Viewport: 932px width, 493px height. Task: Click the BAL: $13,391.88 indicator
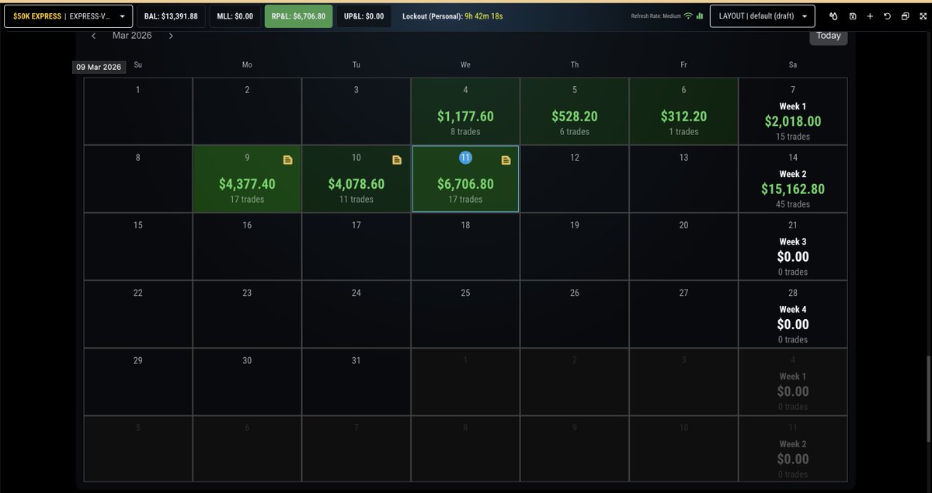point(171,16)
